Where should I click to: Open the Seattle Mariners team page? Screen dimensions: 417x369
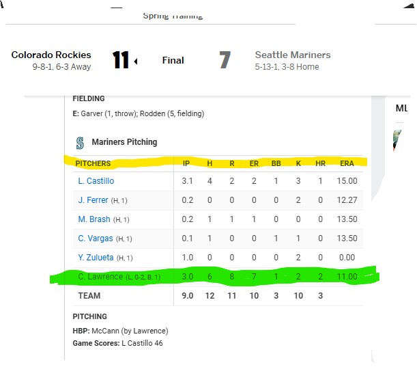point(292,55)
